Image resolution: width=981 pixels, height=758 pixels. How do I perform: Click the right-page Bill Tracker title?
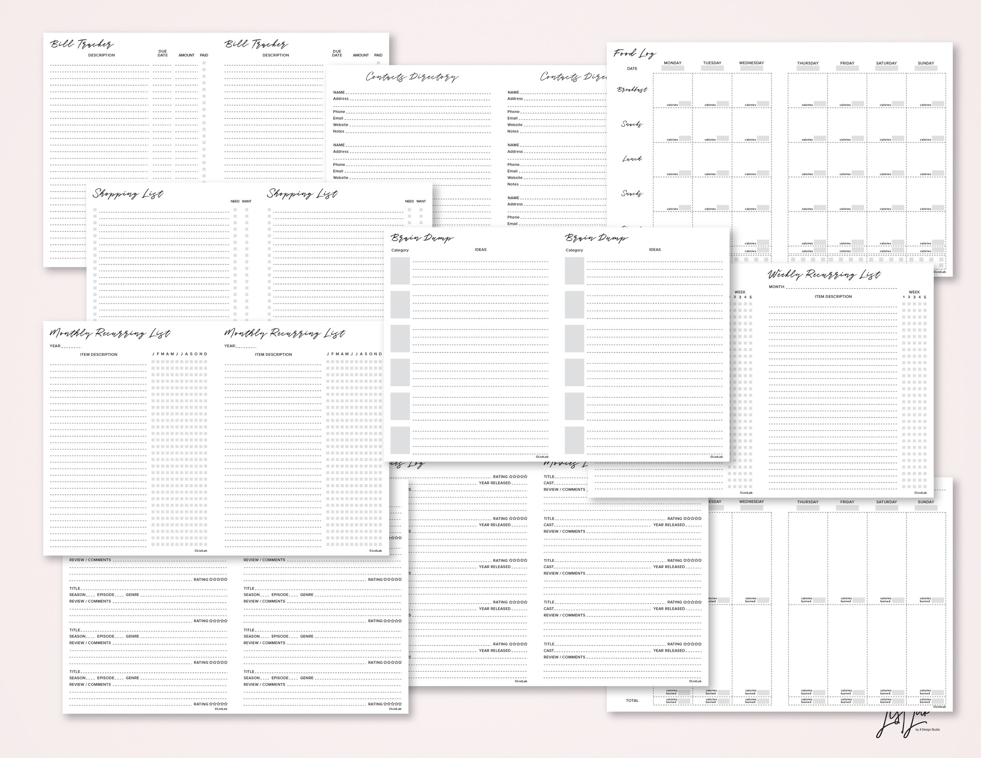click(x=256, y=44)
